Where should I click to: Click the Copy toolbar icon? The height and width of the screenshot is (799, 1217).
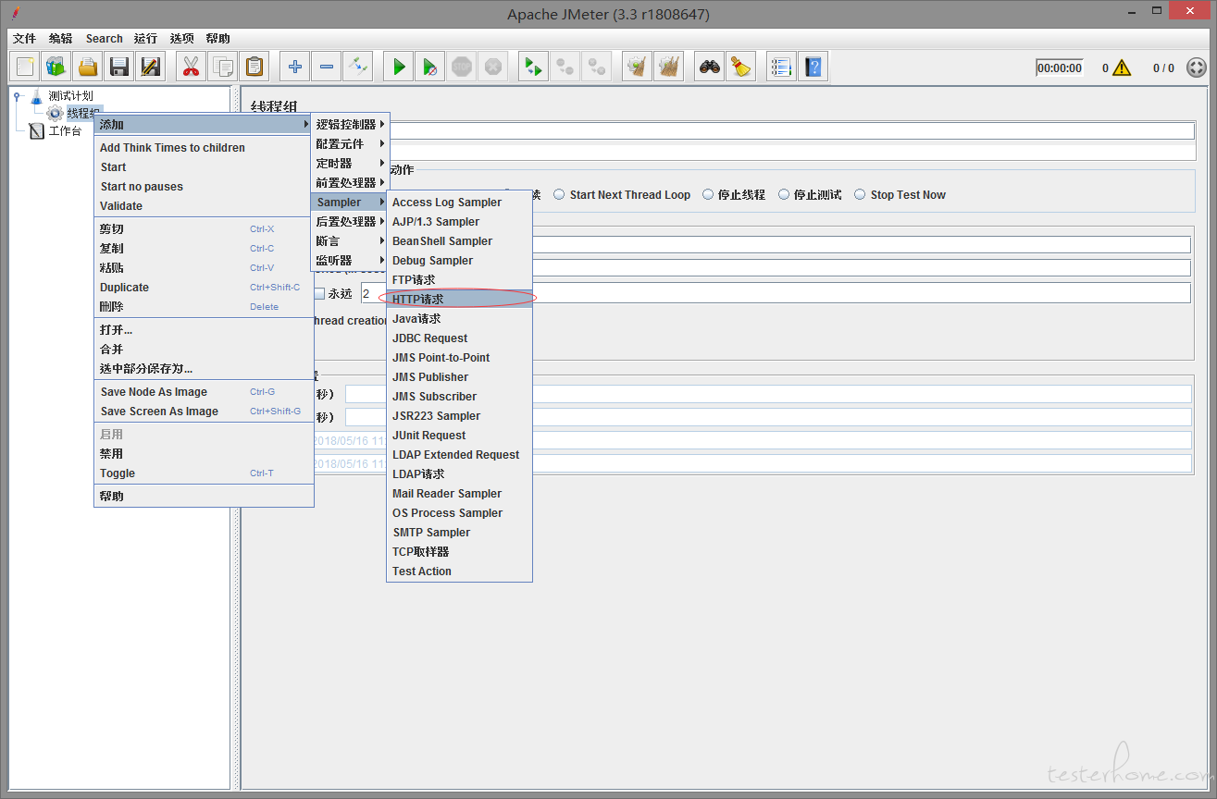[x=223, y=67]
